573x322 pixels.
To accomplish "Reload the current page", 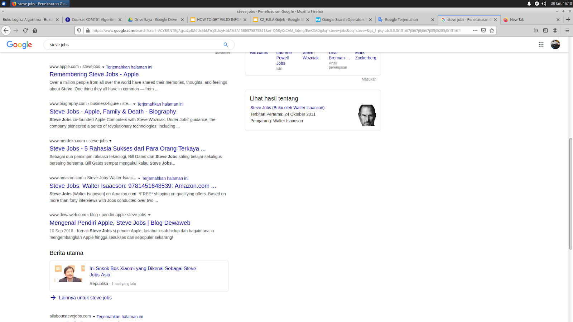I will tap(25, 30).
